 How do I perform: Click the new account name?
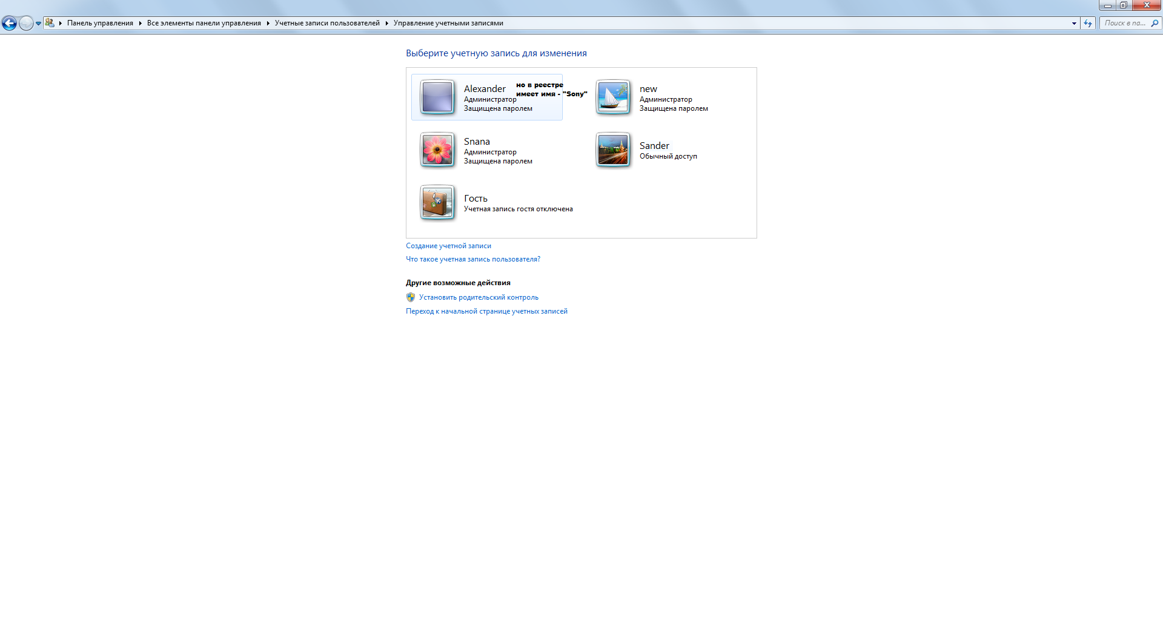pyautogui.click(x=648, y=89)
